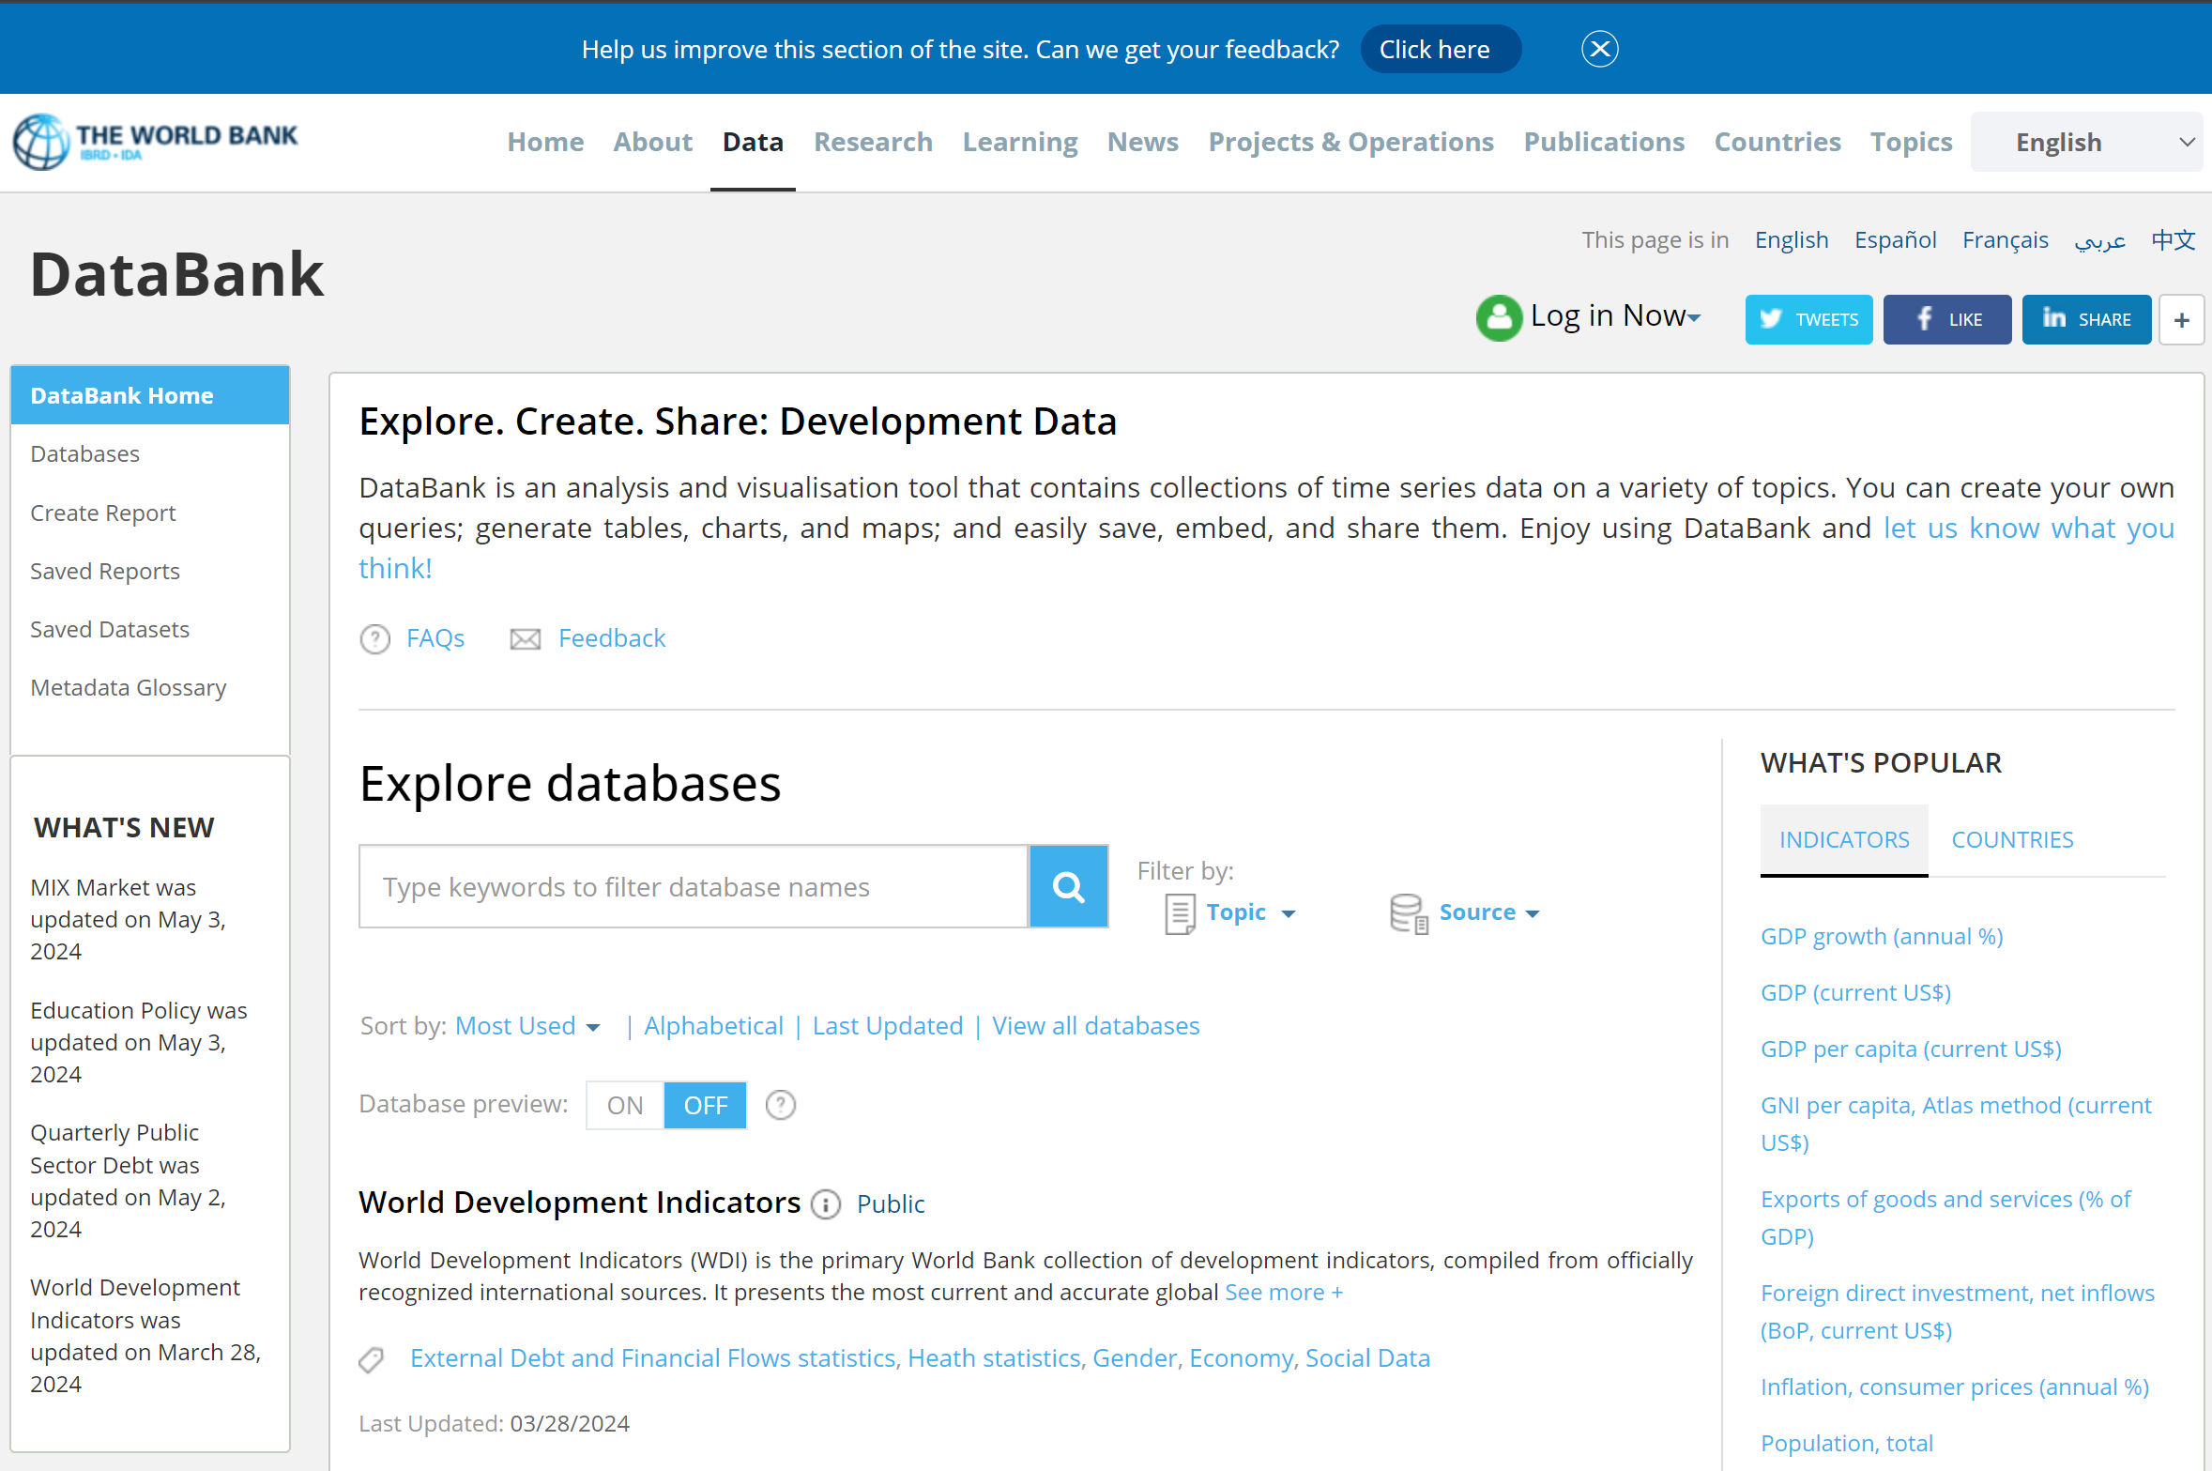Open Saved Datasets in sidebar
The width and height of the screenshot is (2212, 1471).
click(x=110, y=629)
